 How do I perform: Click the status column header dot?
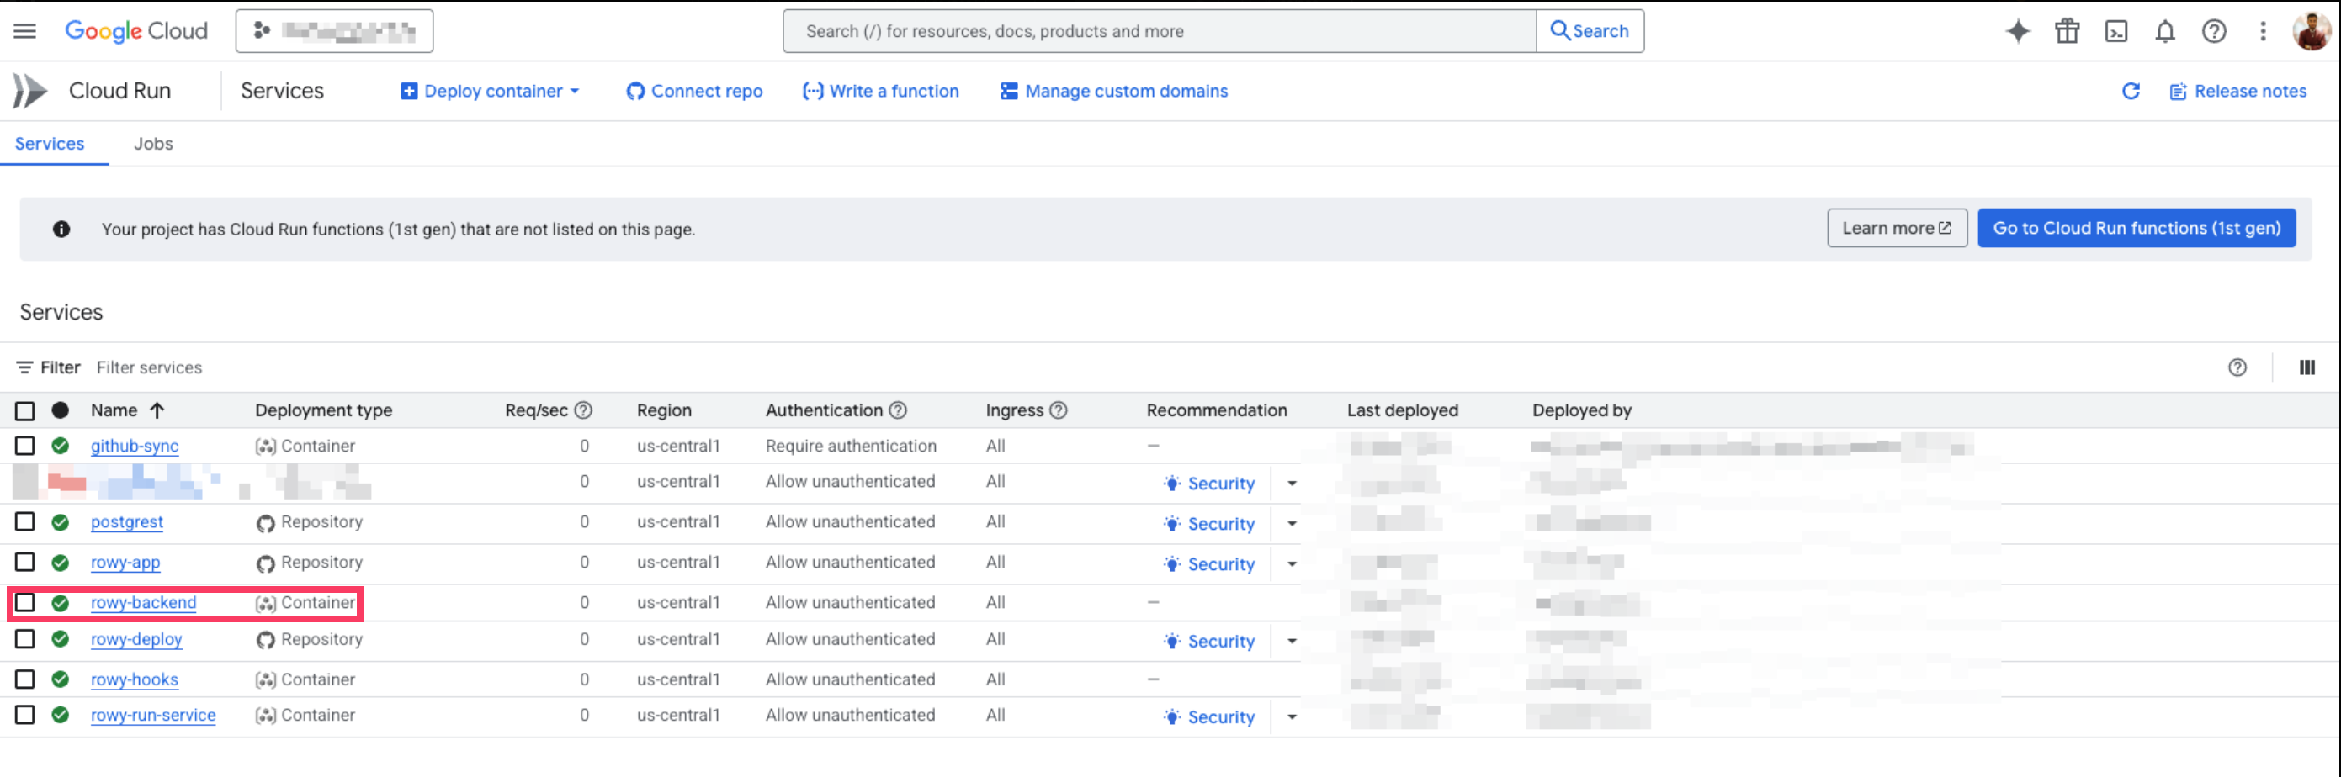tap(60, 410)
